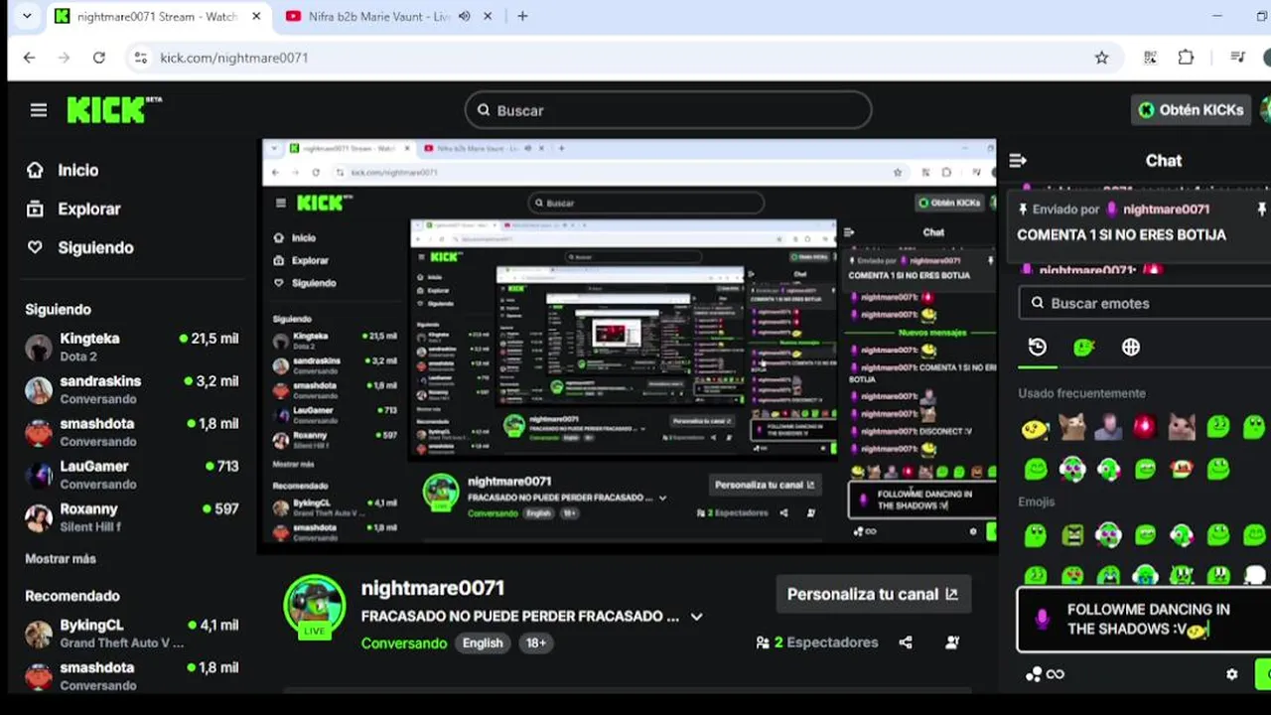Image resolution: width=1271 pixels, height=715 pixels.
Task: Open the Kick hamburger sidebar menu
Action: point(39,110)
